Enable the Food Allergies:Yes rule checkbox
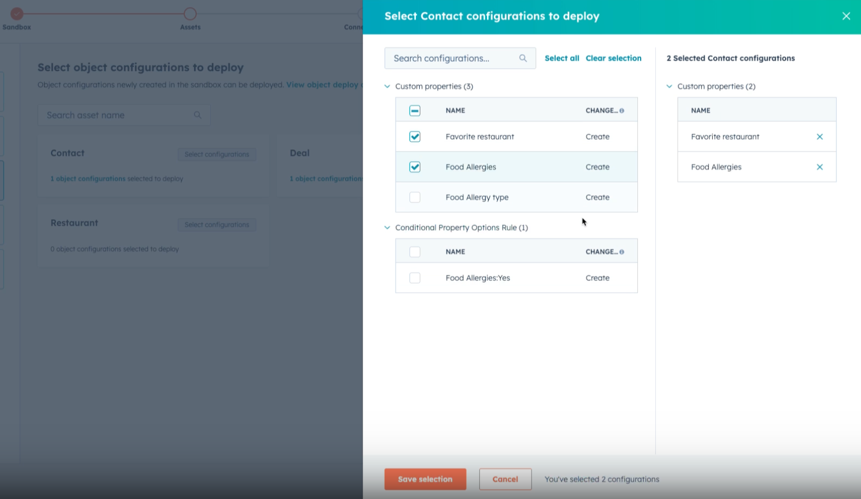 [x=414, y=278]
